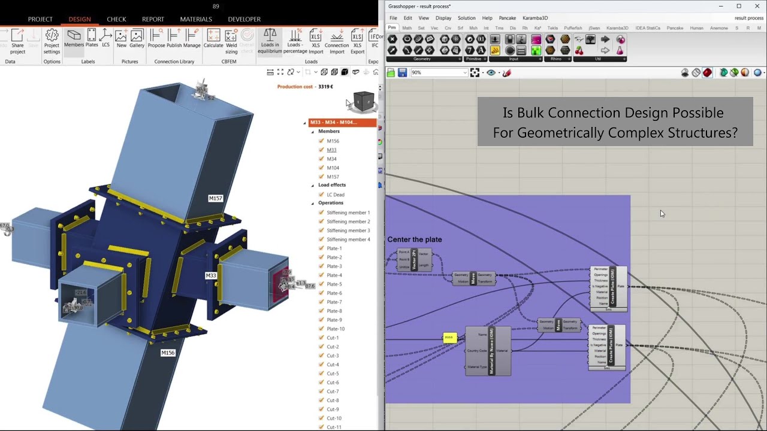767x431 pixels.
Task: Collapse the Operations tree group
Action: [313, 204]
